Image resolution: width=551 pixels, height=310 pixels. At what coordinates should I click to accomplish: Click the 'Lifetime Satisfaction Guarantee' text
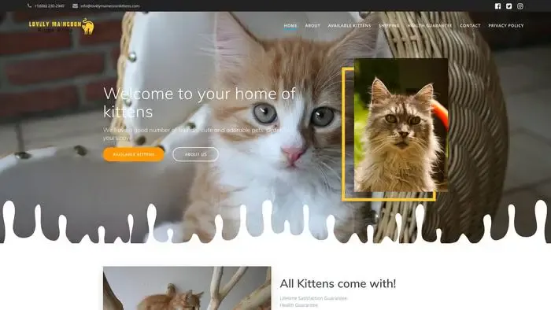[x=313, y=298]
